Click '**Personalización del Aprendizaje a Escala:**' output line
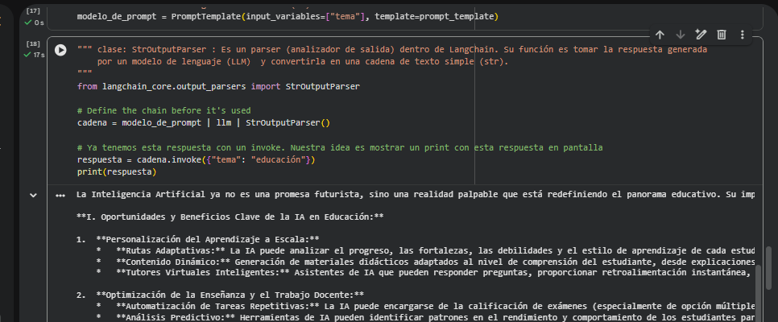Screen dimensions: 778x322 [197, 239]
